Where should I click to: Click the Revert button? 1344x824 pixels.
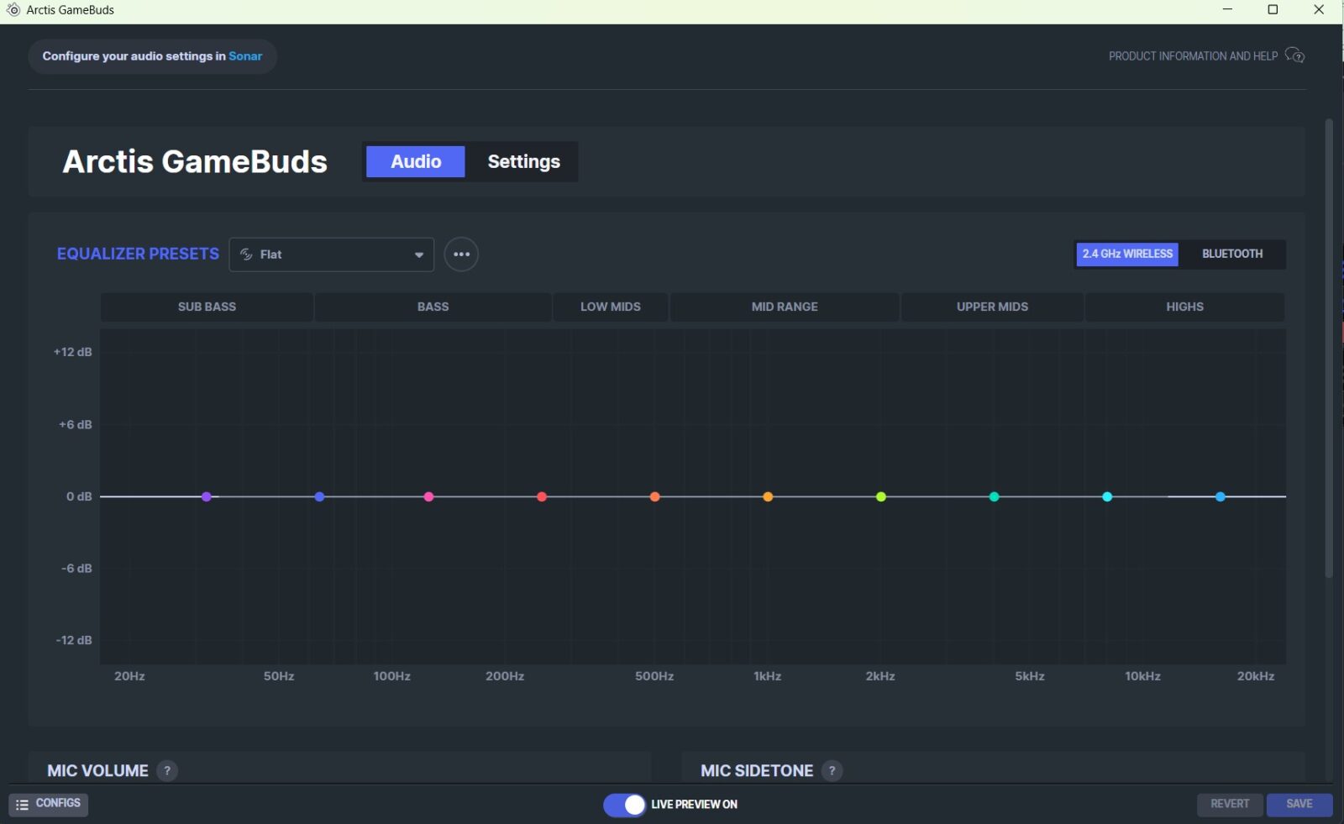coord(1229,804)
